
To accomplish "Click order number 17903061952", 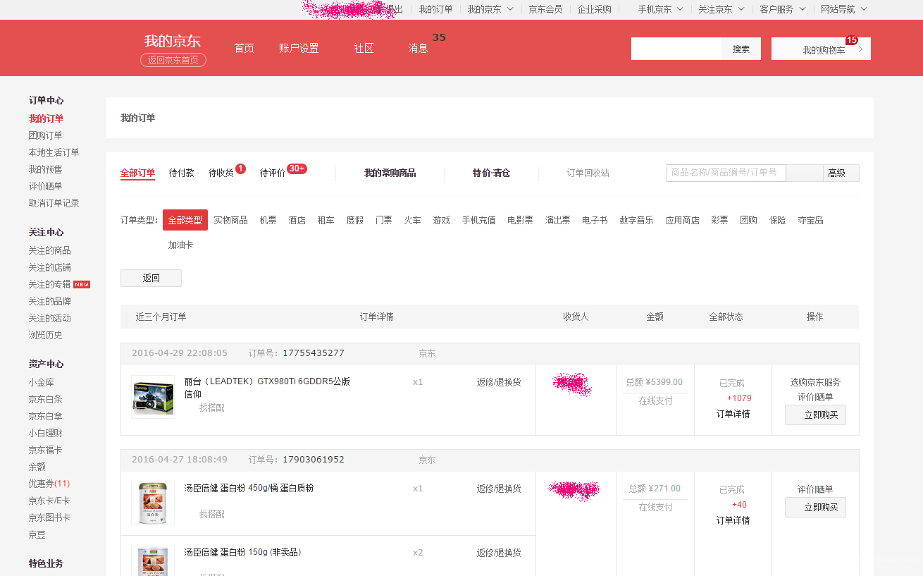I will click(314, 460).
